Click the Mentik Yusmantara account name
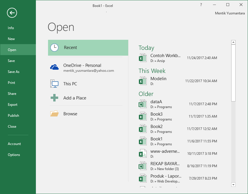The width and height of the screenshot is (248, 194). [x=230, y=13]
